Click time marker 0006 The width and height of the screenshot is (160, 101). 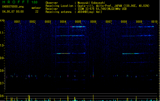point(93,21)
